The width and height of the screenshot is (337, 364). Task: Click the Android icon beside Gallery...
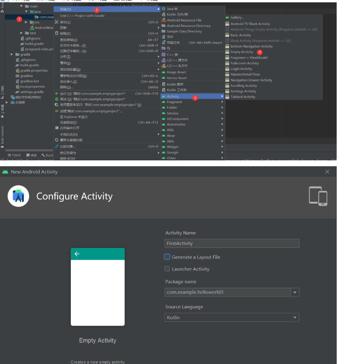click(x=227, y=18)
